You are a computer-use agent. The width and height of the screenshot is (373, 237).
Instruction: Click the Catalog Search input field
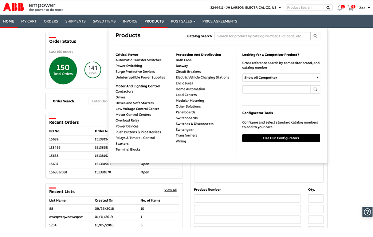[x=262, y=36]
